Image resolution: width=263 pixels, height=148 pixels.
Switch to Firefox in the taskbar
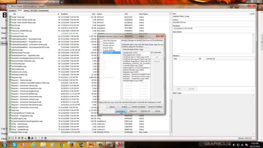72,145
